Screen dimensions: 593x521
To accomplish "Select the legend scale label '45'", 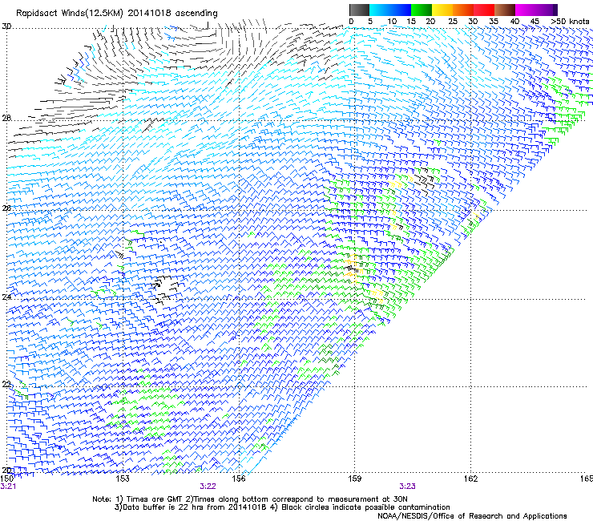I will point(535,22).
